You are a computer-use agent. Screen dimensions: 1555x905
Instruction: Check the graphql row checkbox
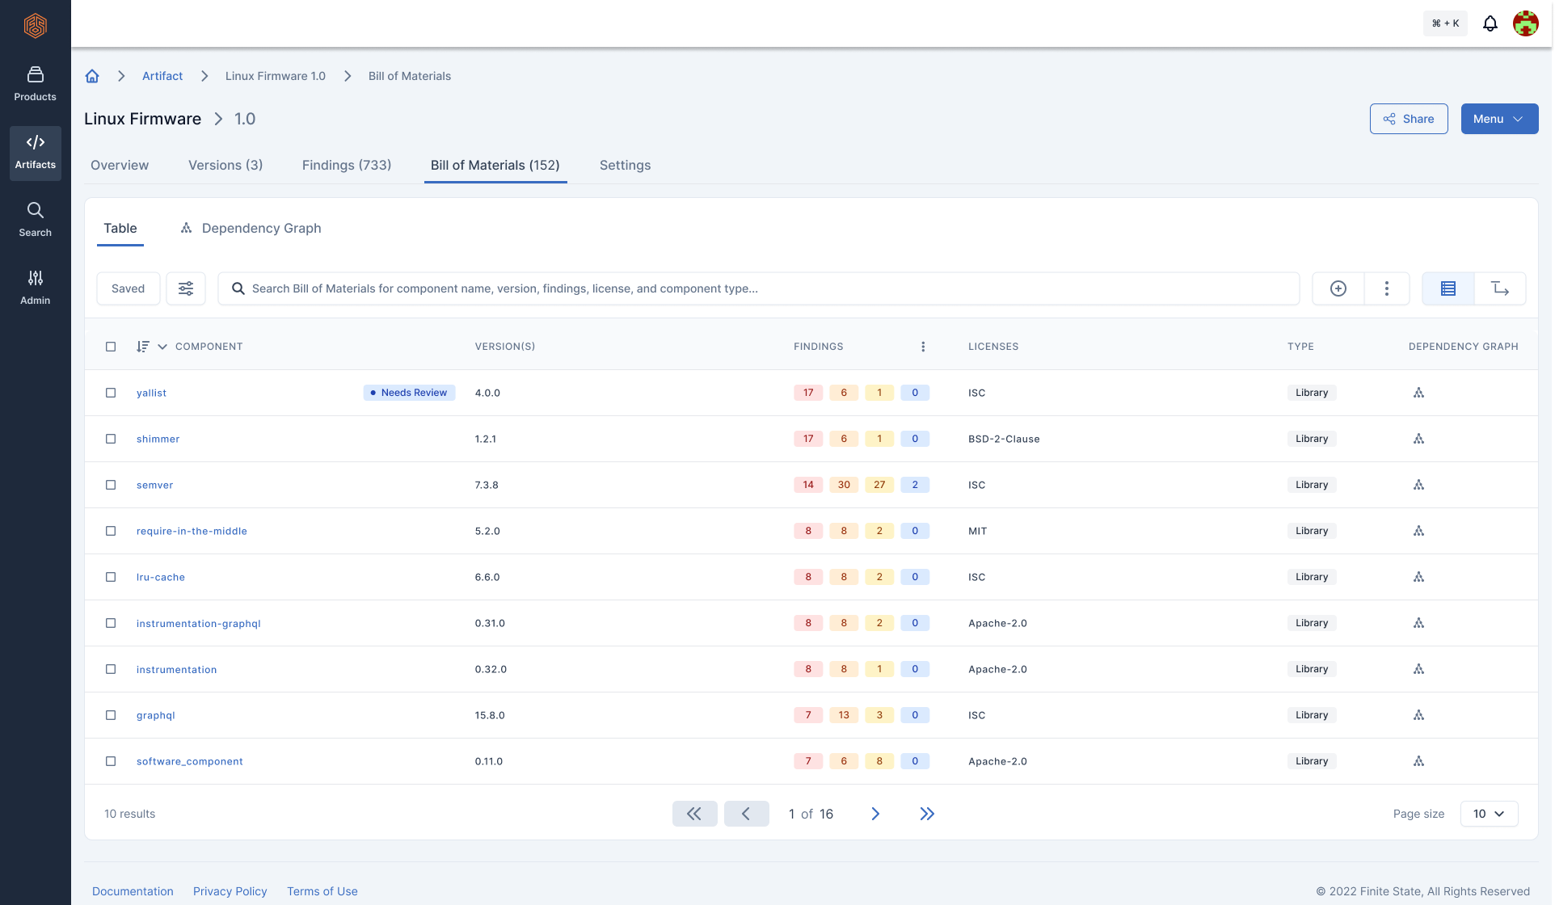(x=111, y=715)
